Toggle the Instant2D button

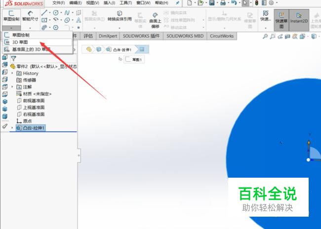coord(299,20)
